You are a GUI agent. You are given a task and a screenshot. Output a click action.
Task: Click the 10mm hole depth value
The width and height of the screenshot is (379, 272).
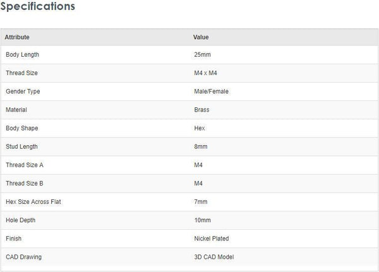(x=202, y=220)
